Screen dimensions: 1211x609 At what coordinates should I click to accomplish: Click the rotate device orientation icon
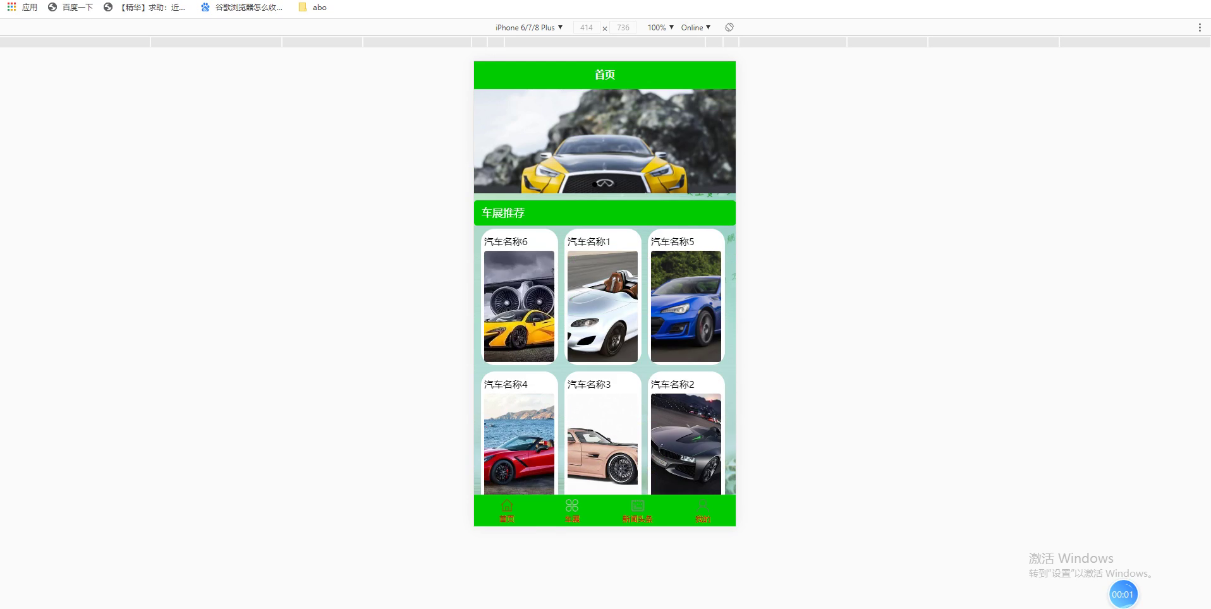click(729, 27)
